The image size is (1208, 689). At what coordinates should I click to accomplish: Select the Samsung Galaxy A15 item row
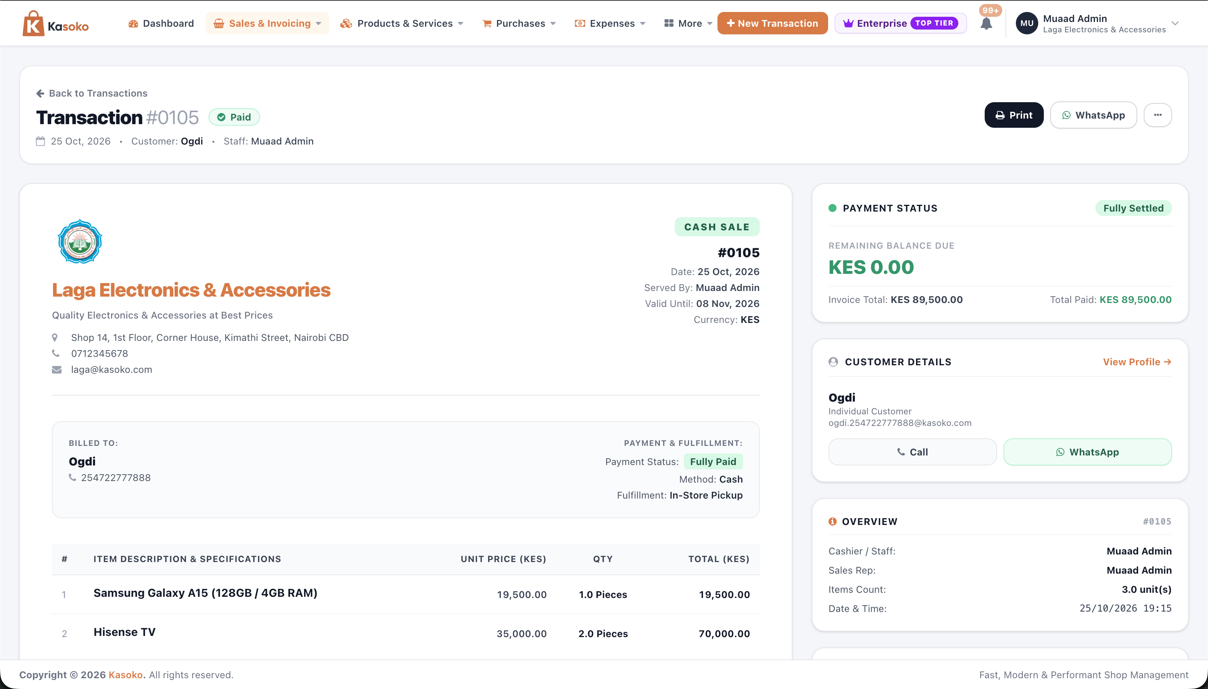406,594
